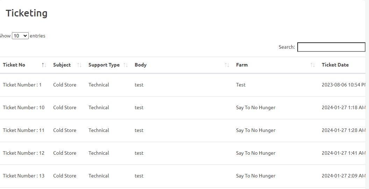The height and width of the screenshot is (189, 369).
Task: Click the Farm column sort icon
Action: [313, 65]
